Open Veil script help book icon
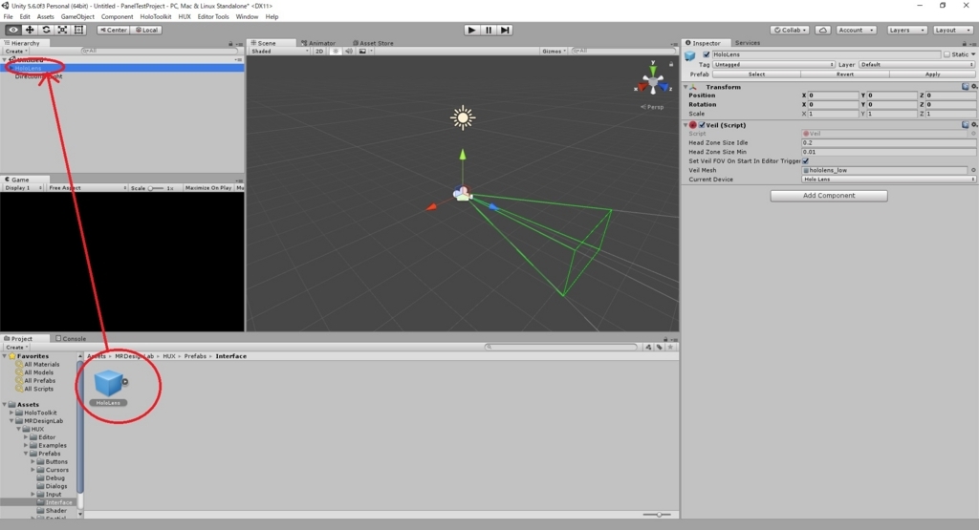The width and height of the screenshot is (979, 530). [x=966, y=125]
